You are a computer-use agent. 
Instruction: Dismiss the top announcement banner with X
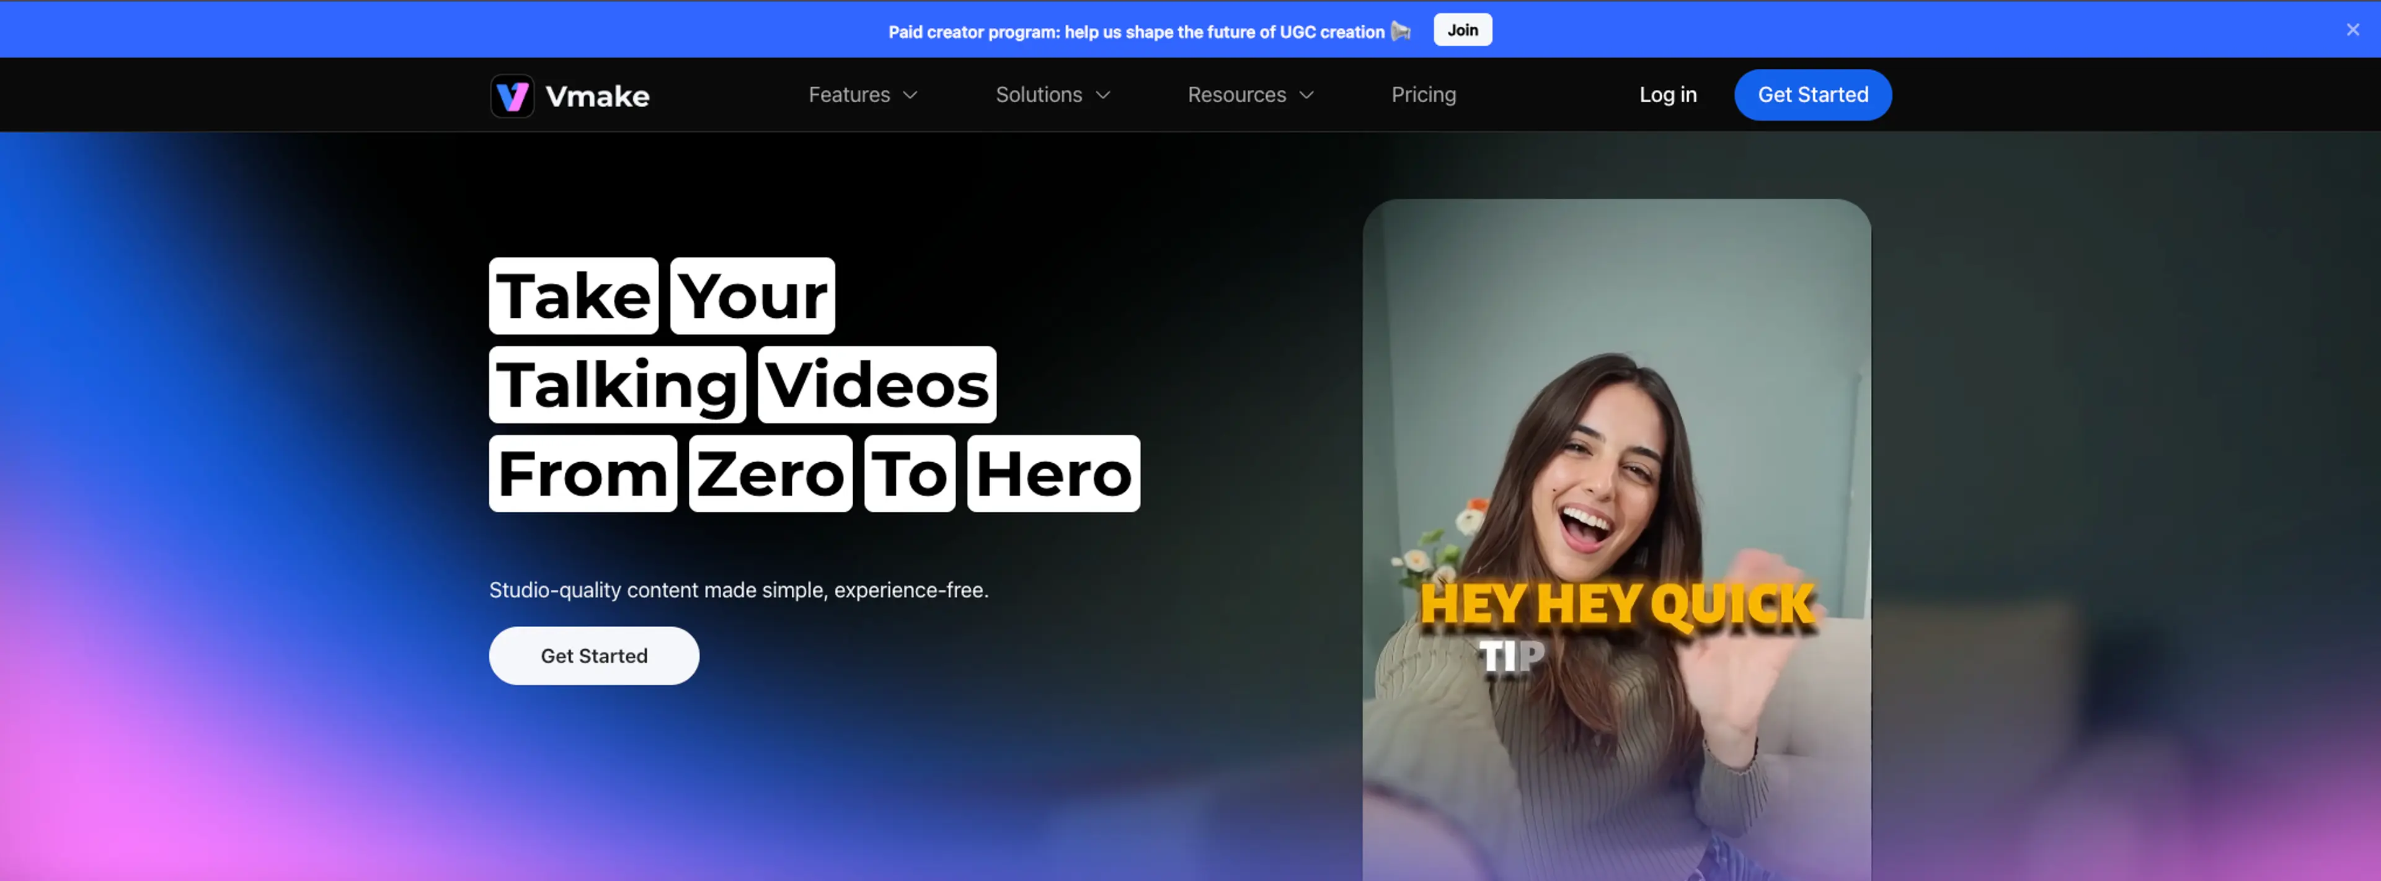click(x=2352, y=30)
